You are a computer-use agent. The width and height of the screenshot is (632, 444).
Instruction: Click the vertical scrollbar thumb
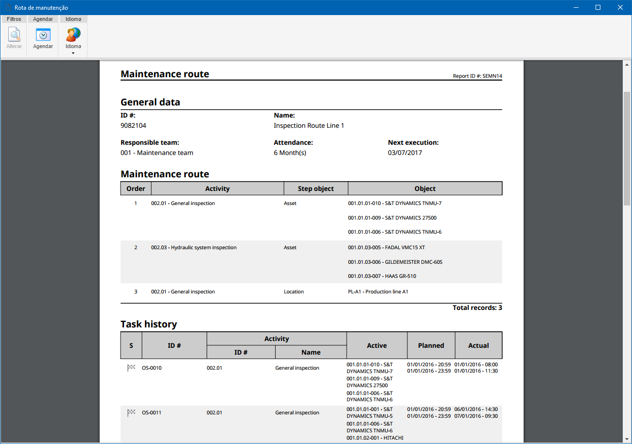pos(627,148)
